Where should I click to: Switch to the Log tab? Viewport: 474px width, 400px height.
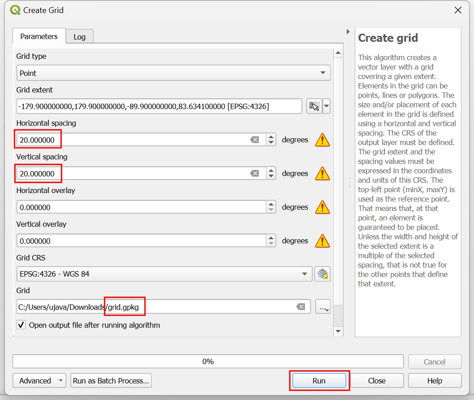(79, 37)
